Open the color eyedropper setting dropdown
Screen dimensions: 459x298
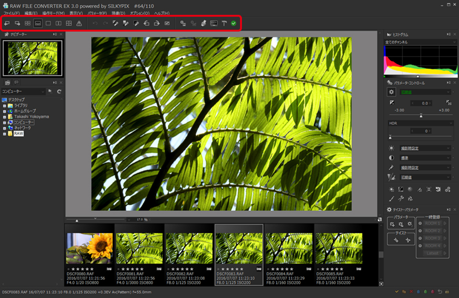click(x=426, y=168)
